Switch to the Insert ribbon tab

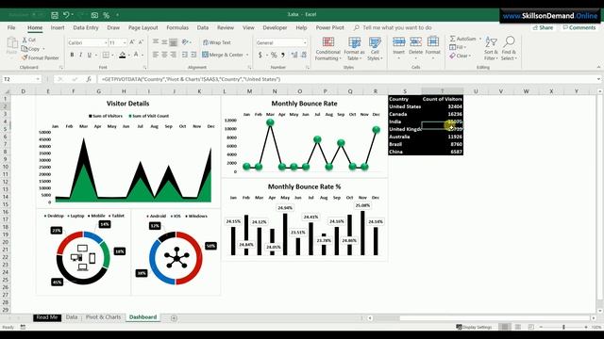pos(58,27)
